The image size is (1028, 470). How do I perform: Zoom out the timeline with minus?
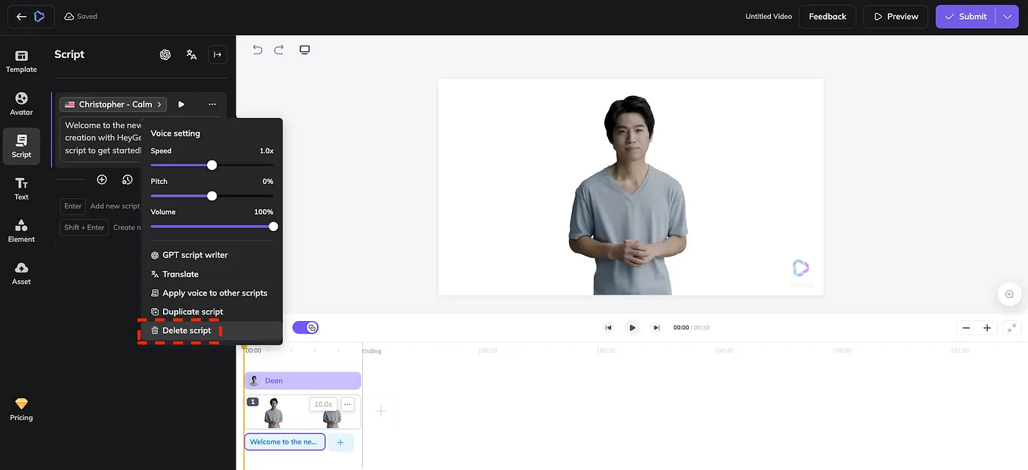pos(966,328)
